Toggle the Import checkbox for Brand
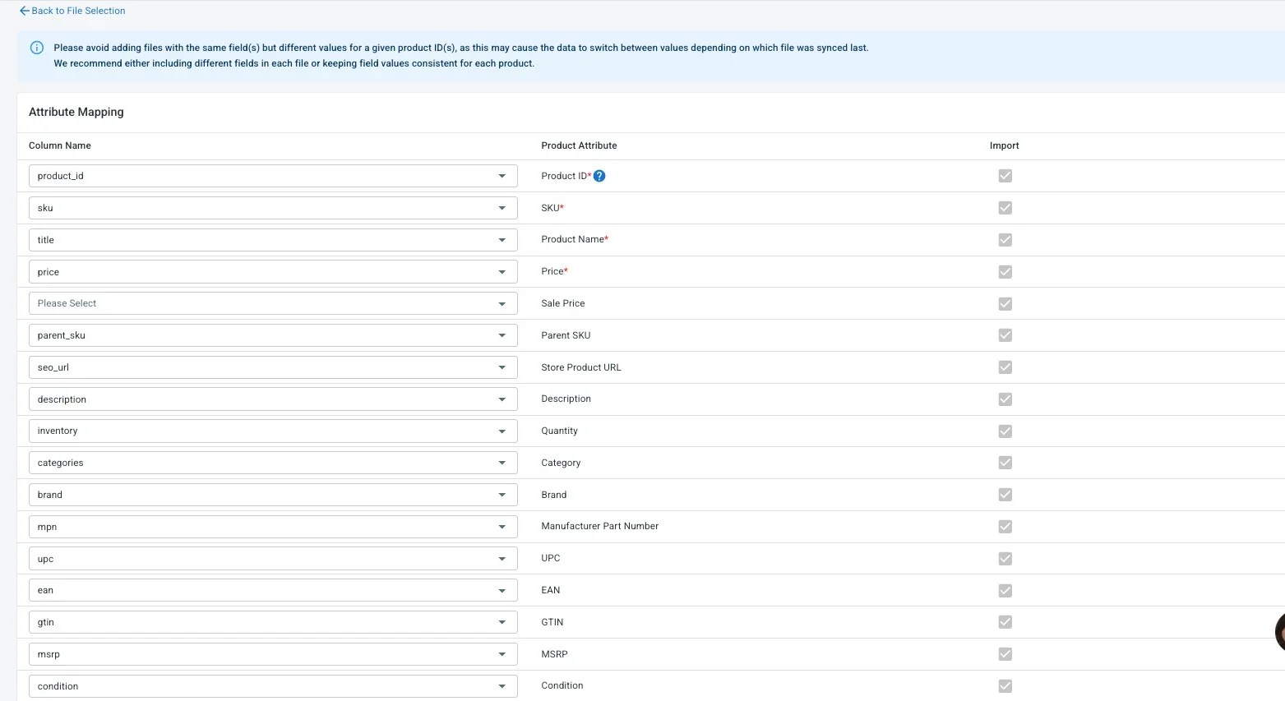The image size is (1285, 701). [1005, 495]
